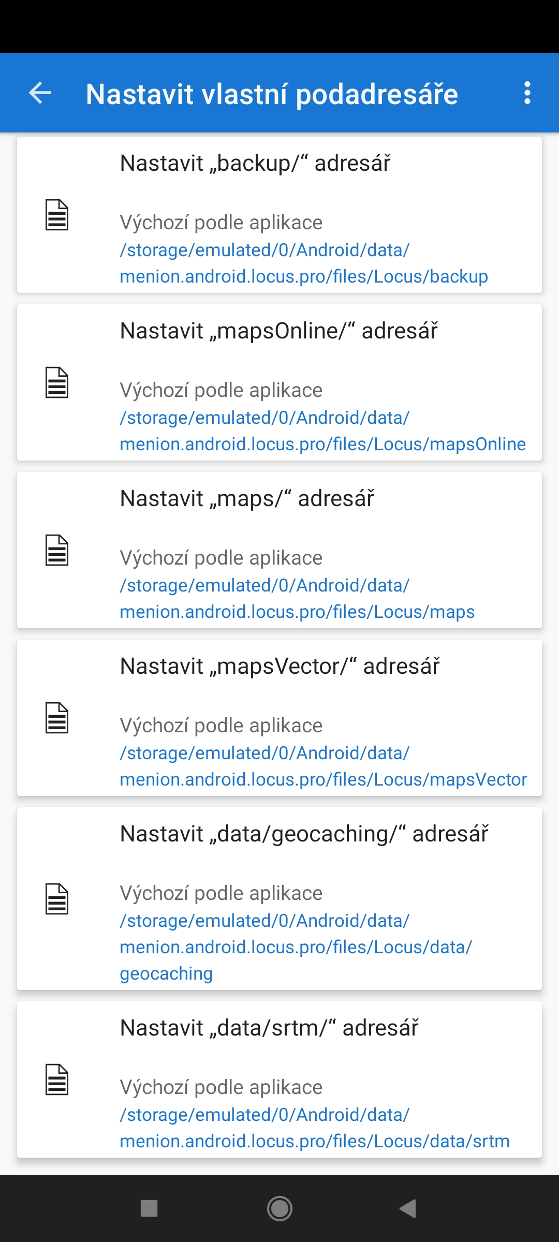Image resolution: width=559 pixels, height=1242 pixels.
Task: Select Nastavit „mapsVector/“ adresář title
Action: [279, 667]
